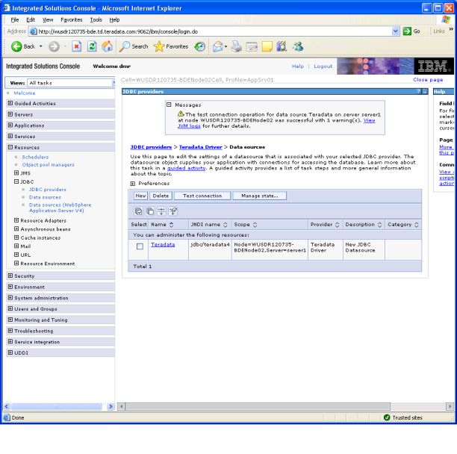Click the Edit page toolbar icon
457x454 pixels.
pyautogui.click(x=252, y=46)
